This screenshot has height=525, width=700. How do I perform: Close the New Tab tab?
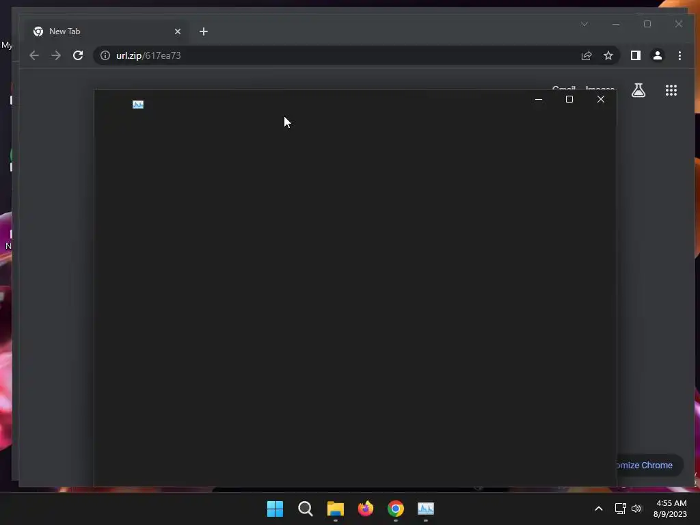pos(178,31)
